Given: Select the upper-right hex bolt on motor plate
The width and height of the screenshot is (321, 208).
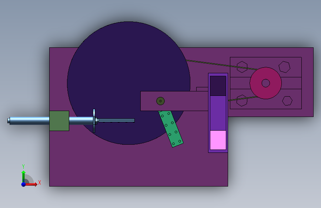Looking at the screenshot, I should point(284,67).
